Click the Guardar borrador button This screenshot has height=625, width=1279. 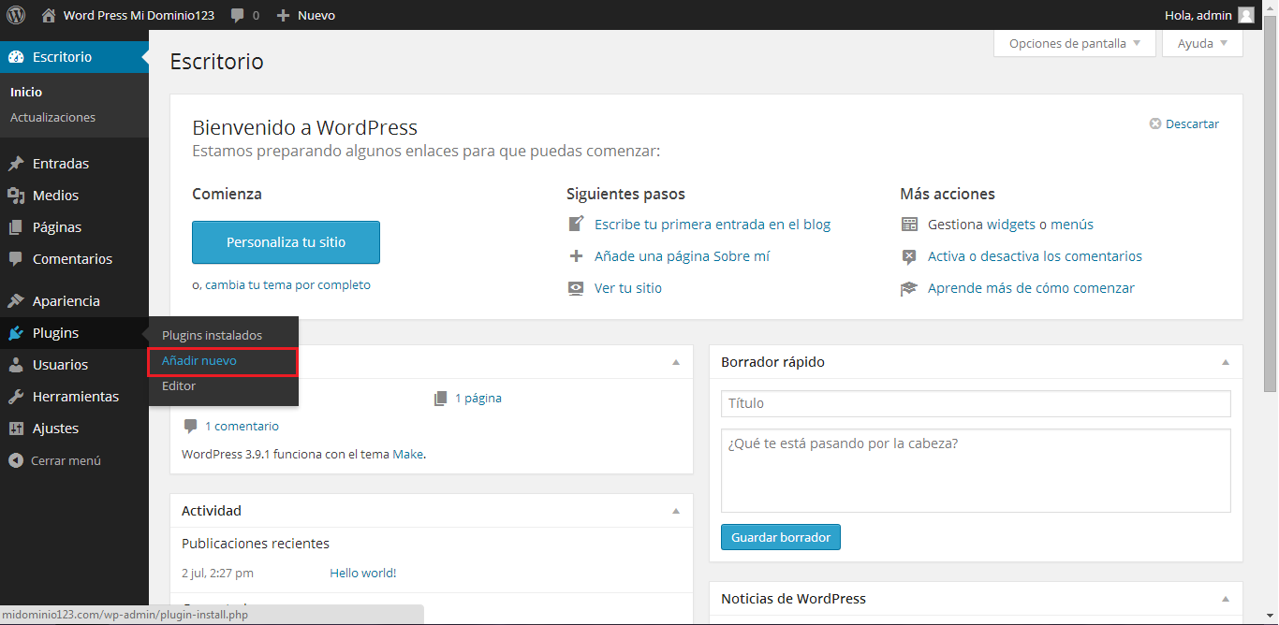click(x=781, y=538)
